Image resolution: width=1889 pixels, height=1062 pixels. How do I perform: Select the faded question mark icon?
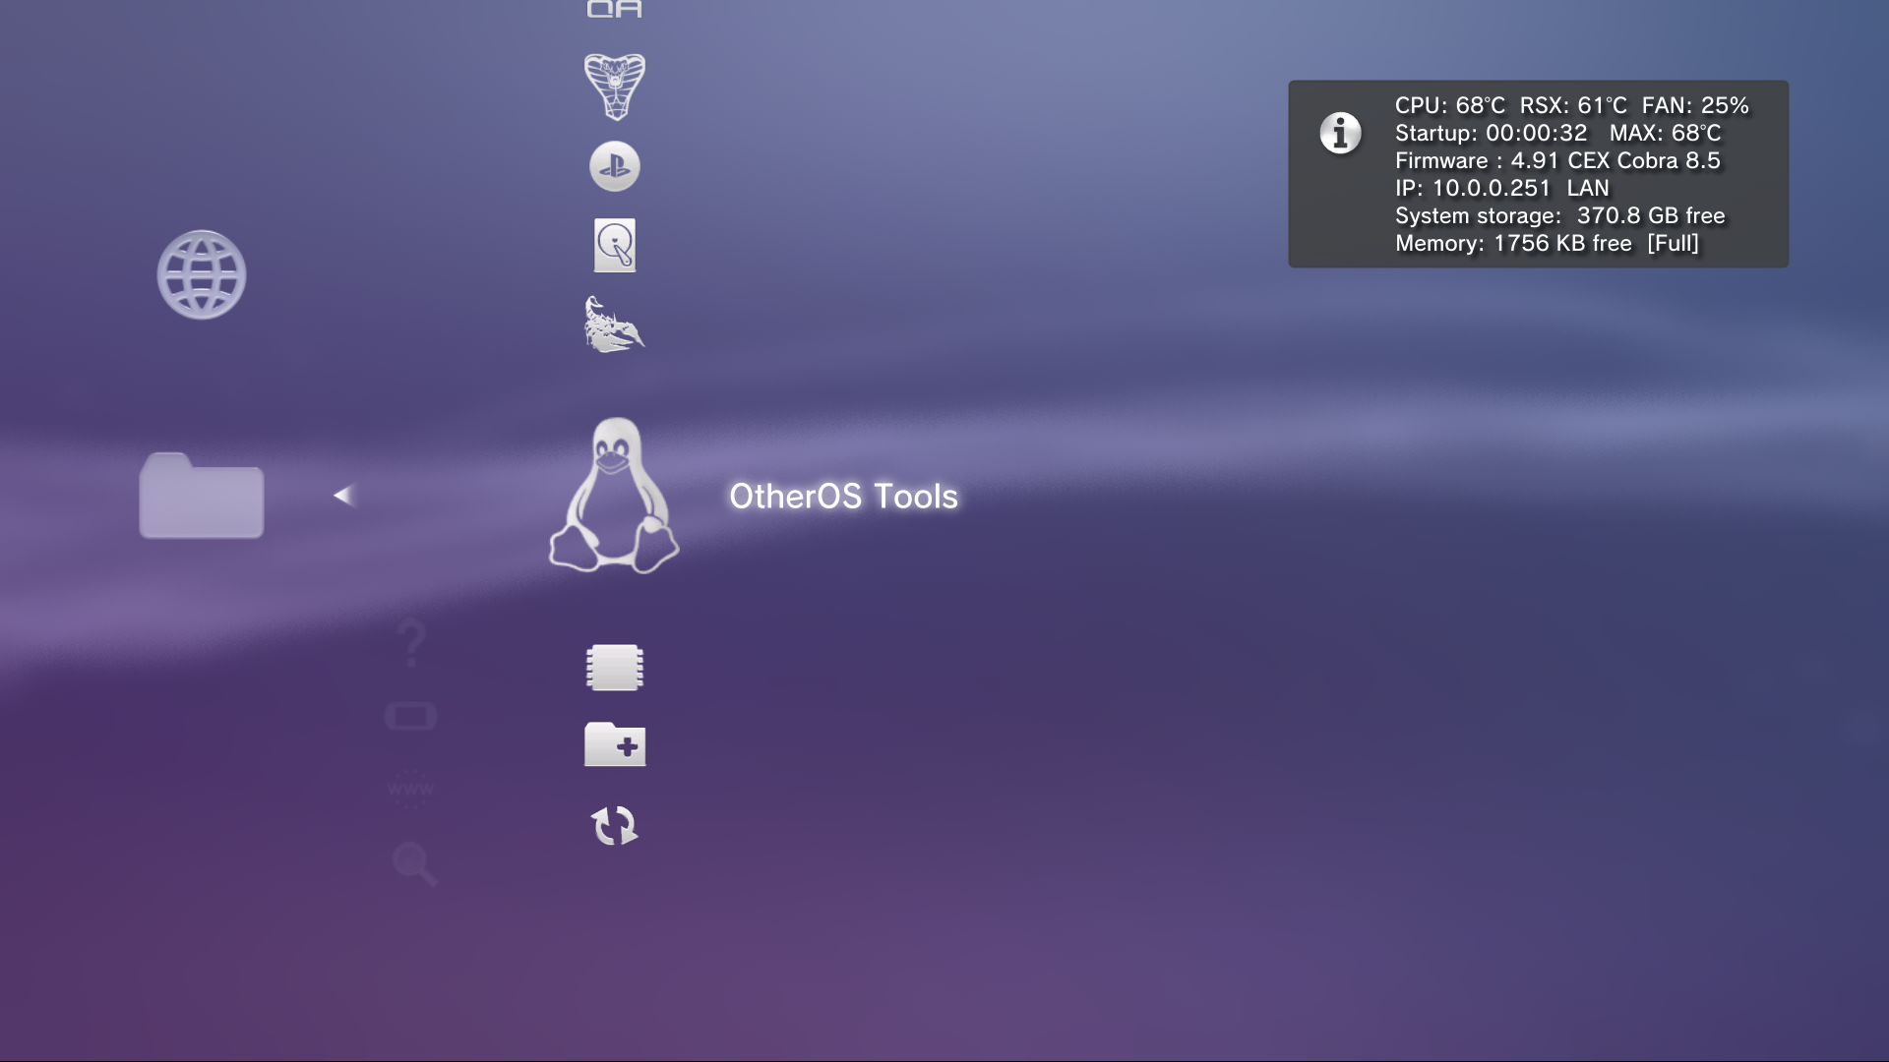click(x=412, y=643)
